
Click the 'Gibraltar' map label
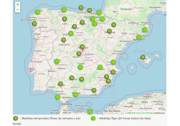pos(67,104)
